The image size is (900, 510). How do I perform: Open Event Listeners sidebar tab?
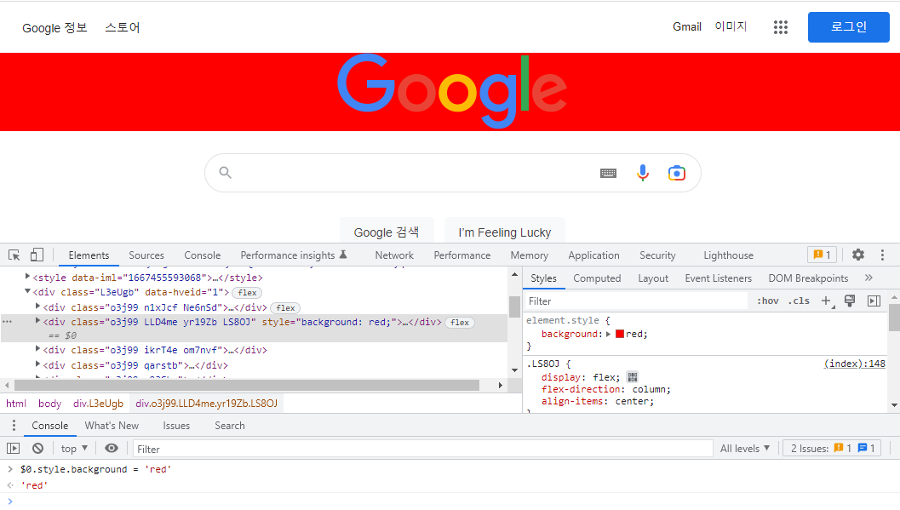click(x=718, y=278)
